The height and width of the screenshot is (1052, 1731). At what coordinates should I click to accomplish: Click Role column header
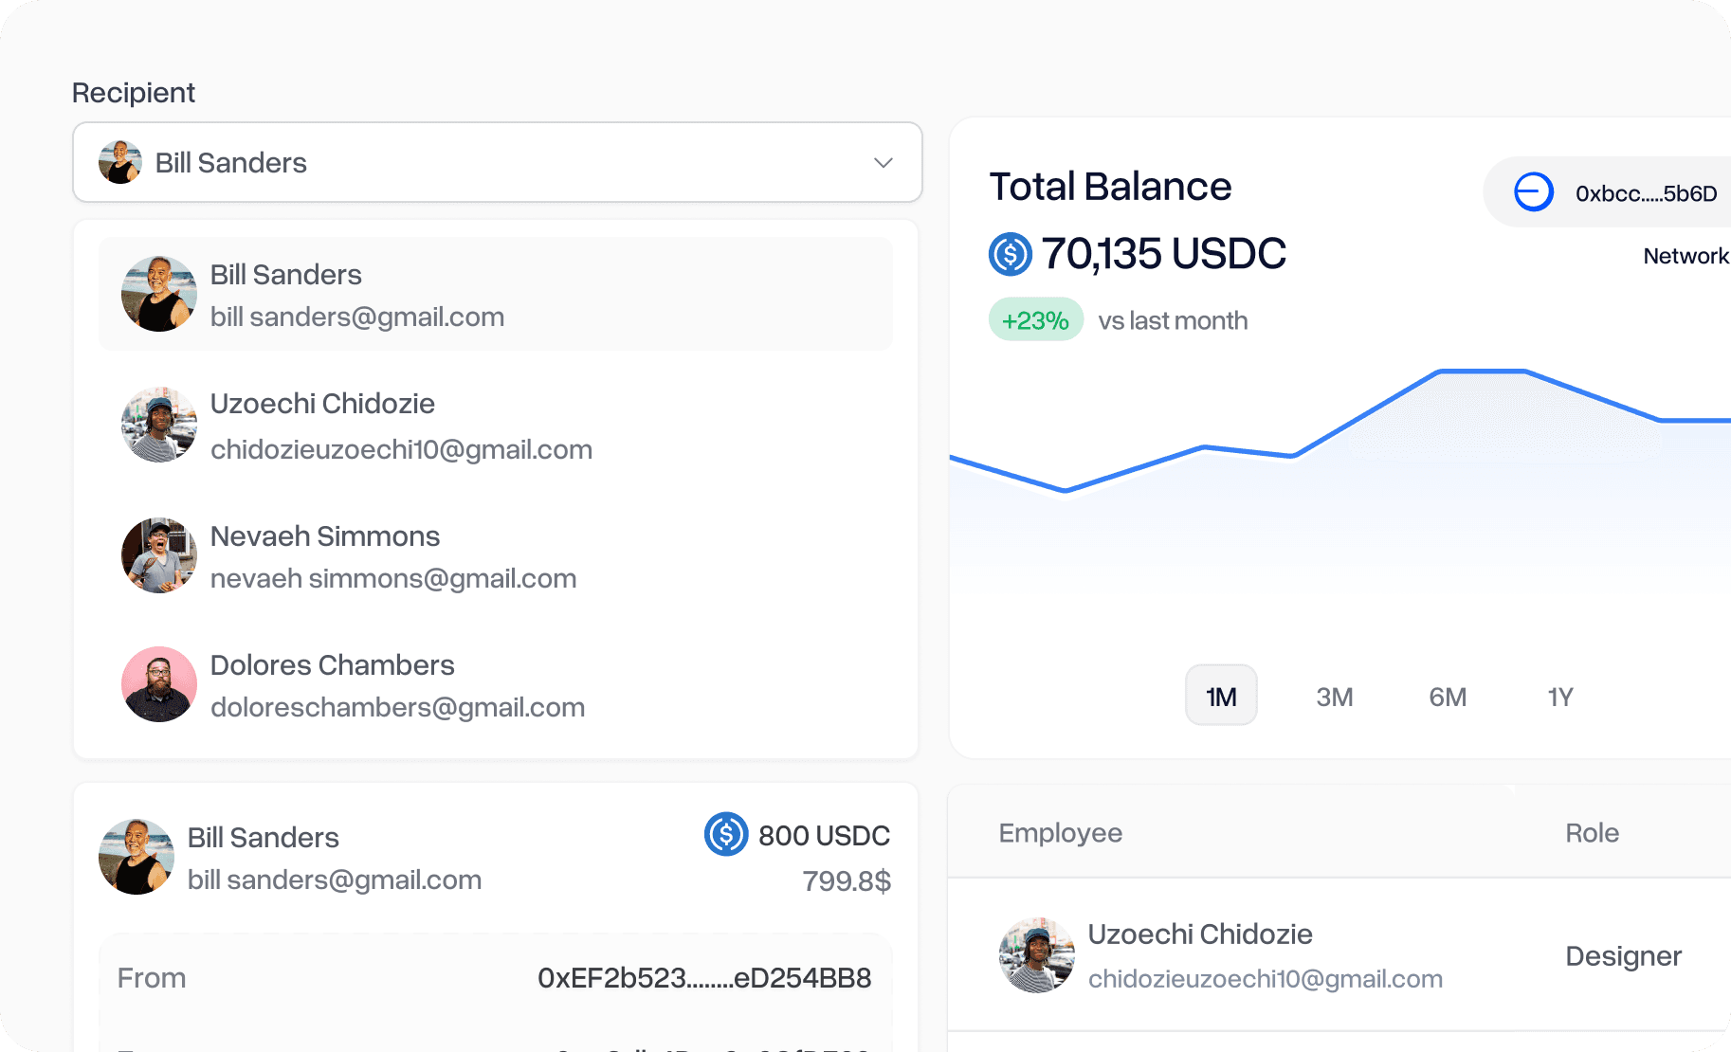coord(1593,833)
